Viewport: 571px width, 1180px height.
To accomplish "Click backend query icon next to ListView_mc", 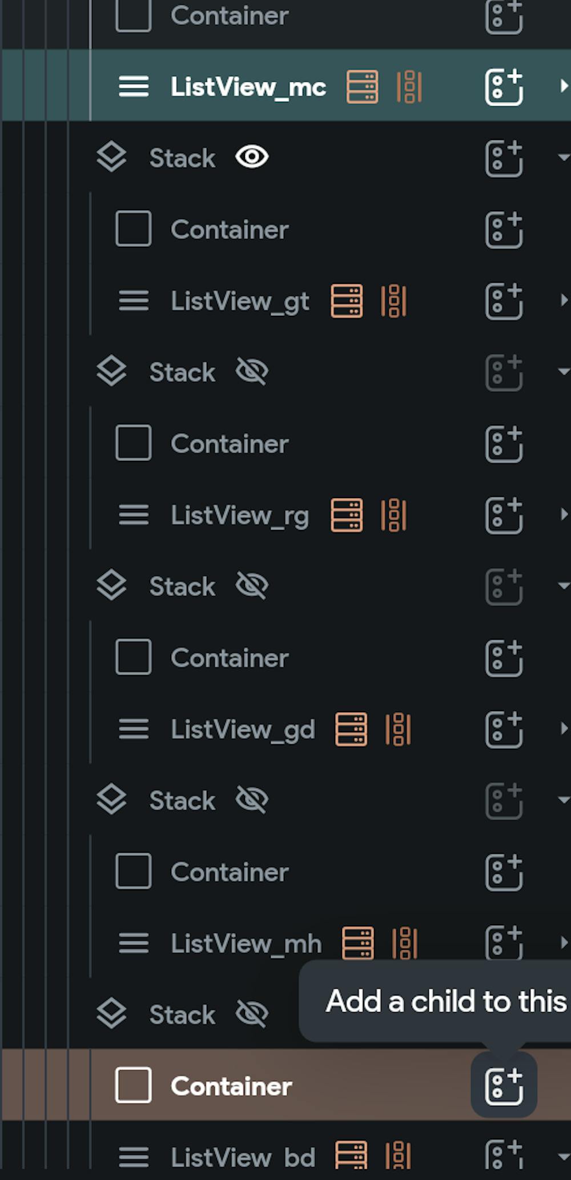I will (x=362, y=87).
